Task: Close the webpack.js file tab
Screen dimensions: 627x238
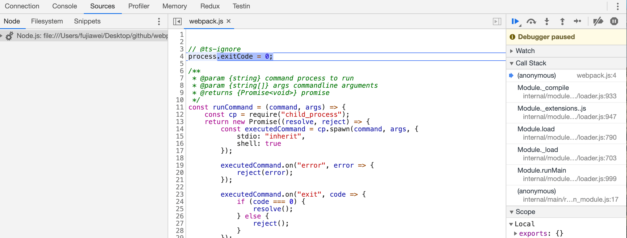Action: coord(229,21)
